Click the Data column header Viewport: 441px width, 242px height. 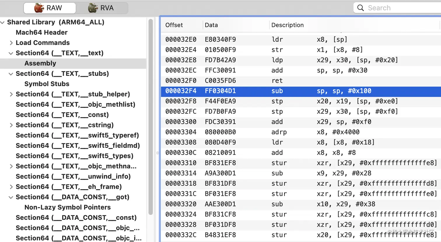[211, 25]
